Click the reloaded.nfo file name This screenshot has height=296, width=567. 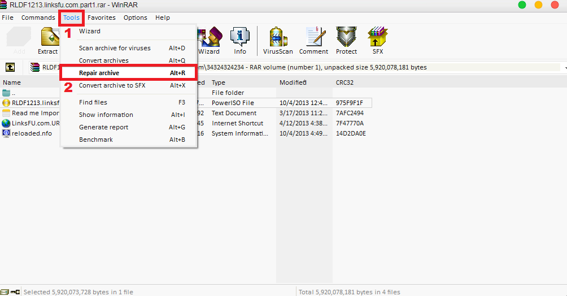pyautogui.click(x=32, y=133)
